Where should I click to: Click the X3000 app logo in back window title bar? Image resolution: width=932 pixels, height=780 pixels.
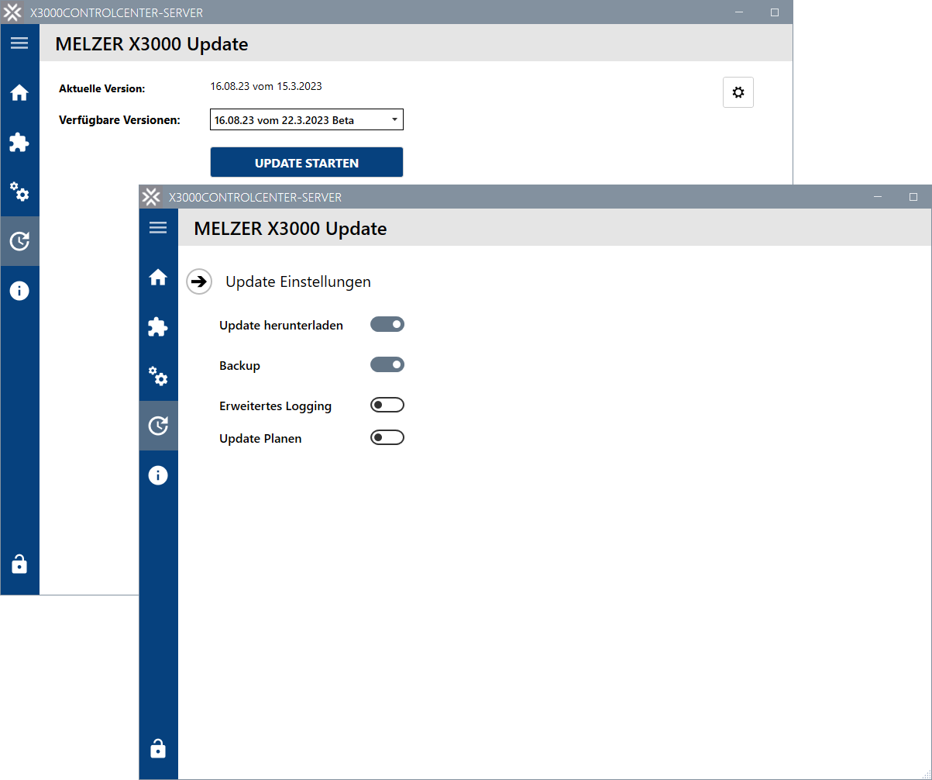(x=13, y=12)
